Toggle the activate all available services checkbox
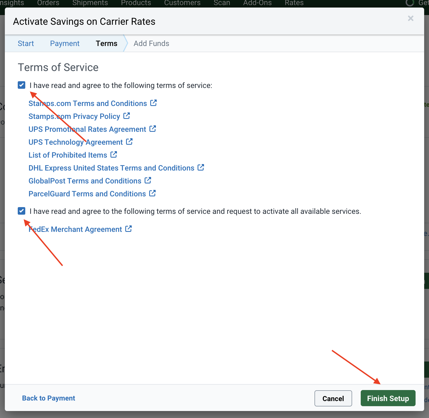 (x=22, y=211)
